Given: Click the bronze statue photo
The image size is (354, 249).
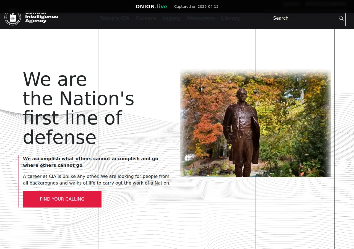Looking at the screenshot, I should [x=256, y=123].
